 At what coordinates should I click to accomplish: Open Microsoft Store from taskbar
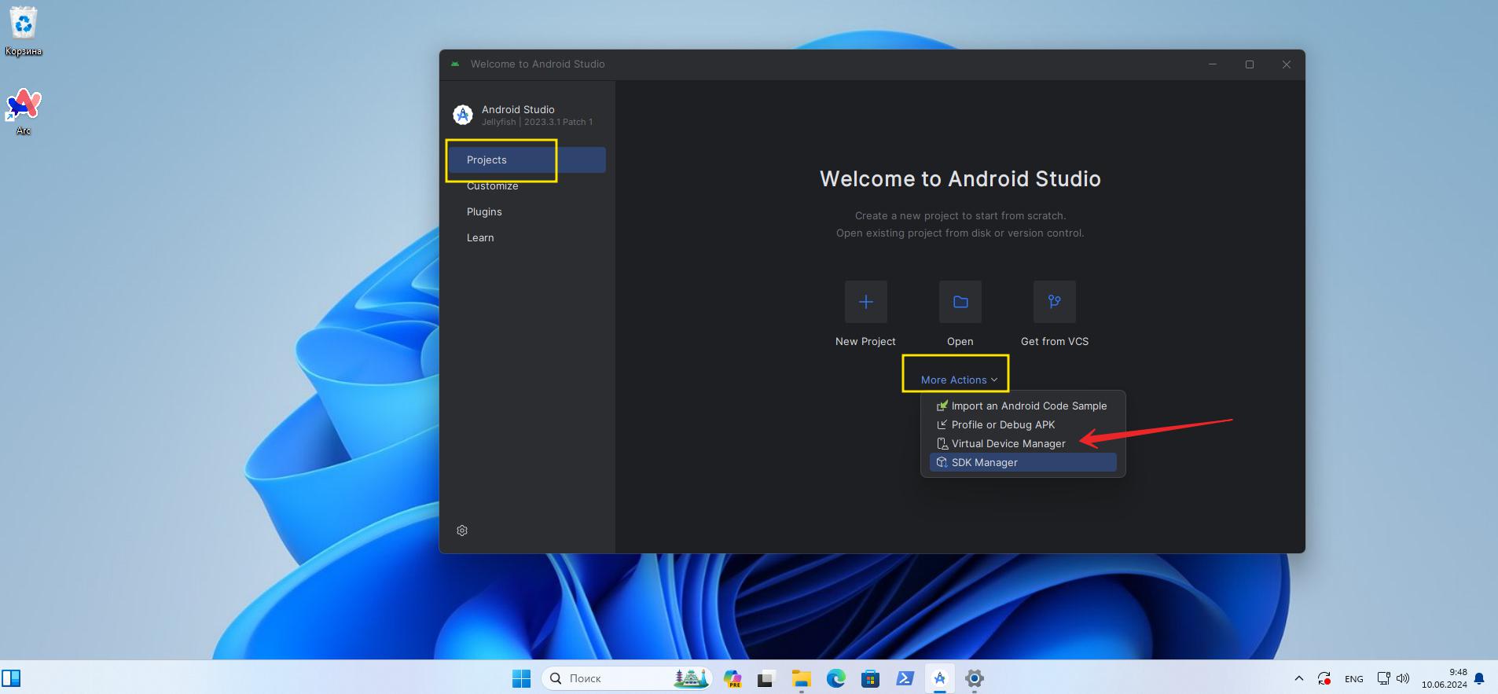click(870, 678)
